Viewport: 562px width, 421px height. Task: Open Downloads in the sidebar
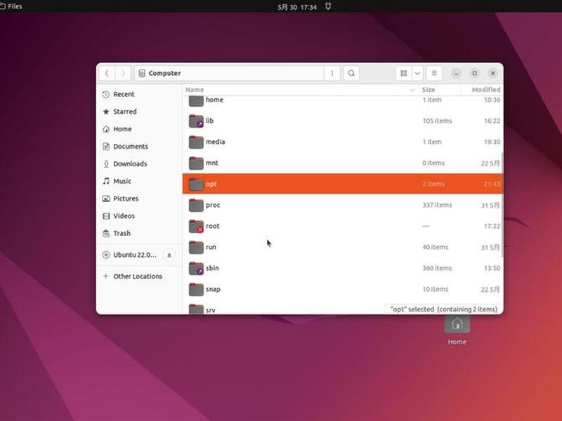point(139,163)
